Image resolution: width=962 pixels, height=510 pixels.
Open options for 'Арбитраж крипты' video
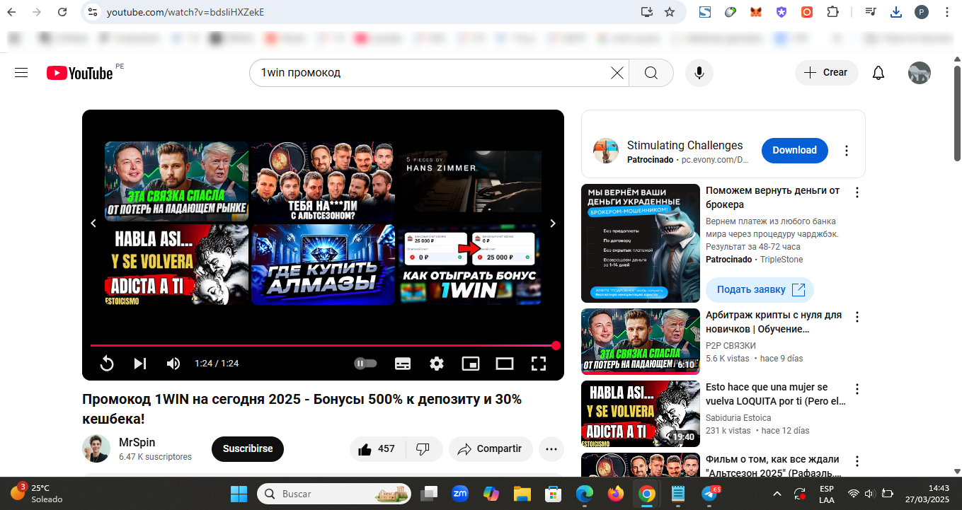click(857, 317)
